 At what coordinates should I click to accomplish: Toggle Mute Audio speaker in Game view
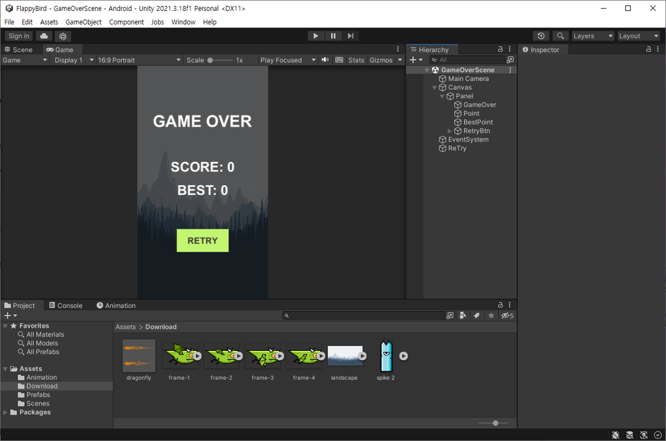325,60
